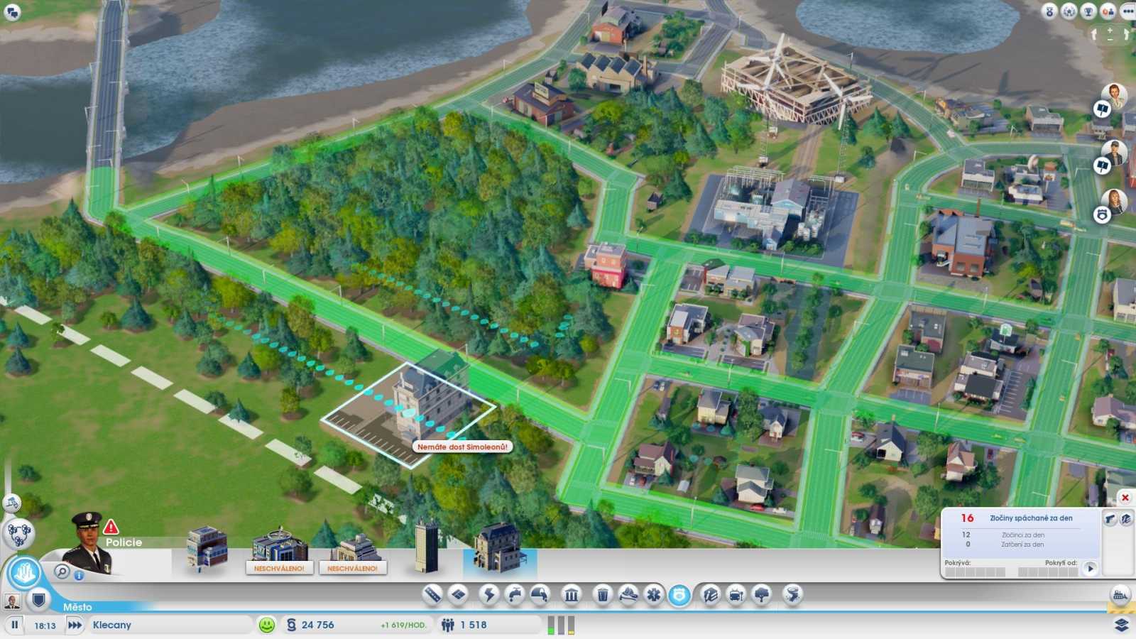
Task: Open the star badge icon
Action: [x=1069, y=11]
